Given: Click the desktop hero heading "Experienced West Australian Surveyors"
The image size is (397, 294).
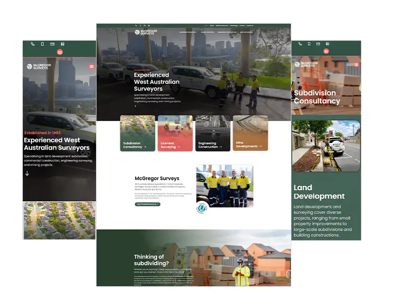Looking at the screenshot, I should click(157, 82).
